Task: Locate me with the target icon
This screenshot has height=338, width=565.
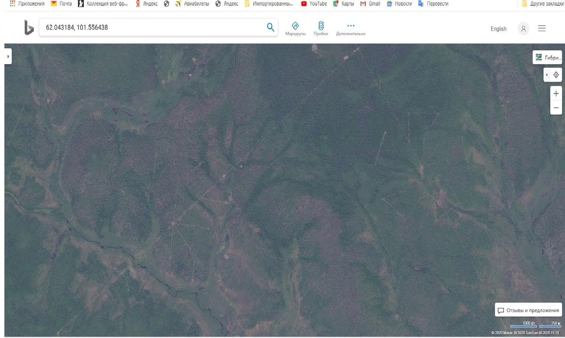Action: click(x=556, y=75)
